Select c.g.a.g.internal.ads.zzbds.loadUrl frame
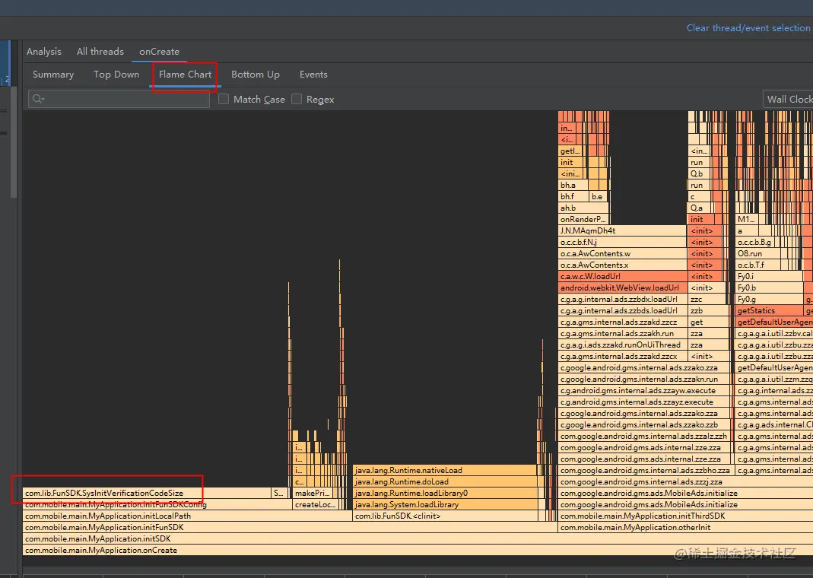The height and width of the screenshot is (578, 813). (622, 310)
